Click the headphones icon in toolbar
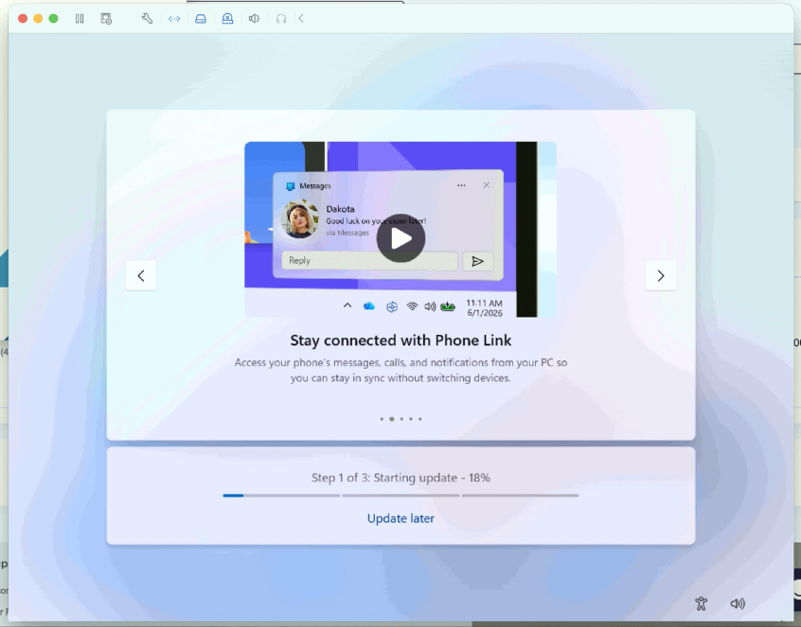 281,19
